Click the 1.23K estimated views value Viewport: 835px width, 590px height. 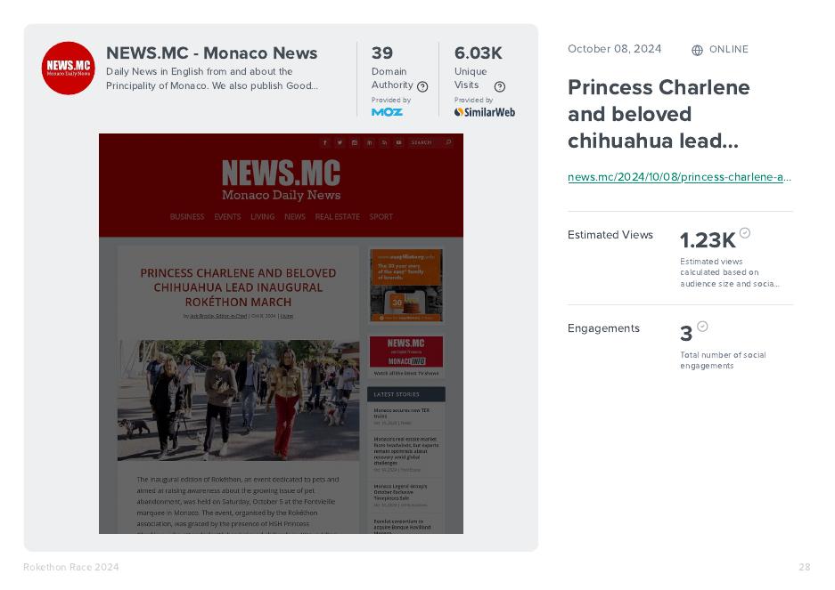point(708,240)
